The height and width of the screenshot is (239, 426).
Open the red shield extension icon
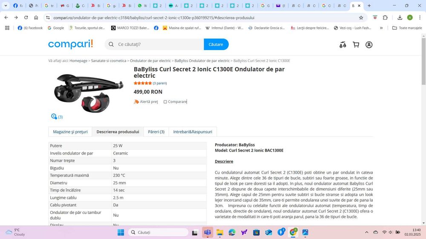pyautogui.click(x=375, y=17)
